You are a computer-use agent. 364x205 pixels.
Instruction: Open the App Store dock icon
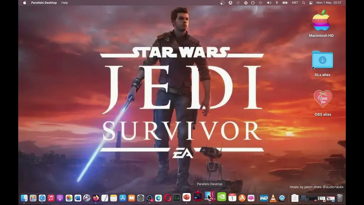(x=123, y=198)
